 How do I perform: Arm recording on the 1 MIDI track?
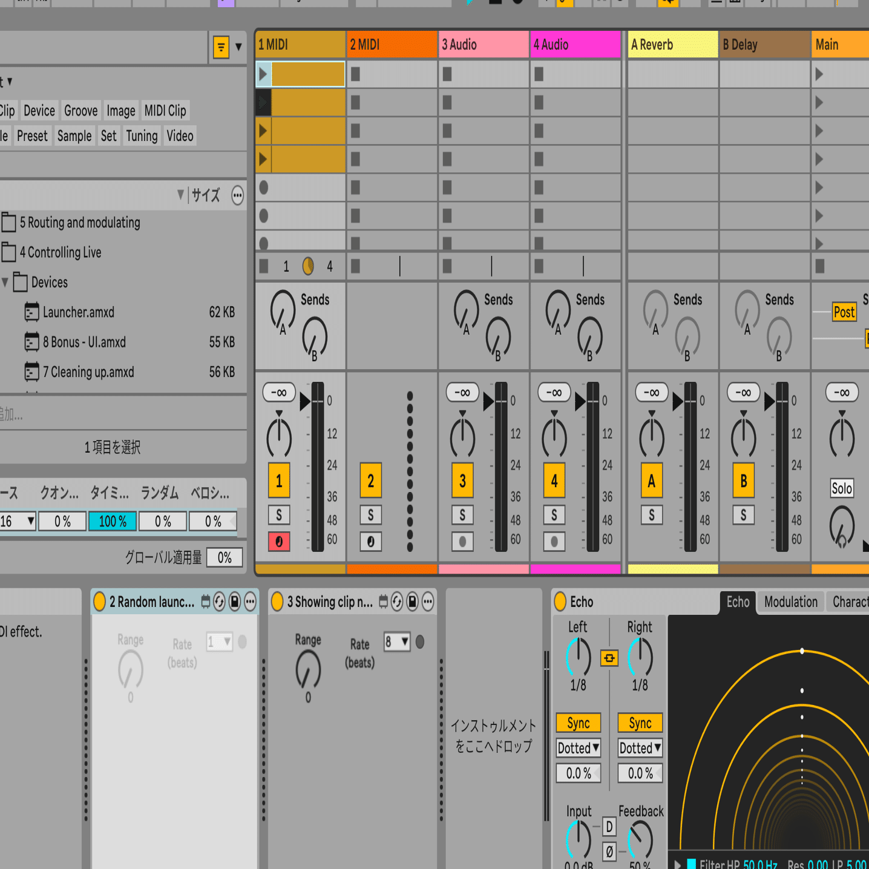[278, 542]
